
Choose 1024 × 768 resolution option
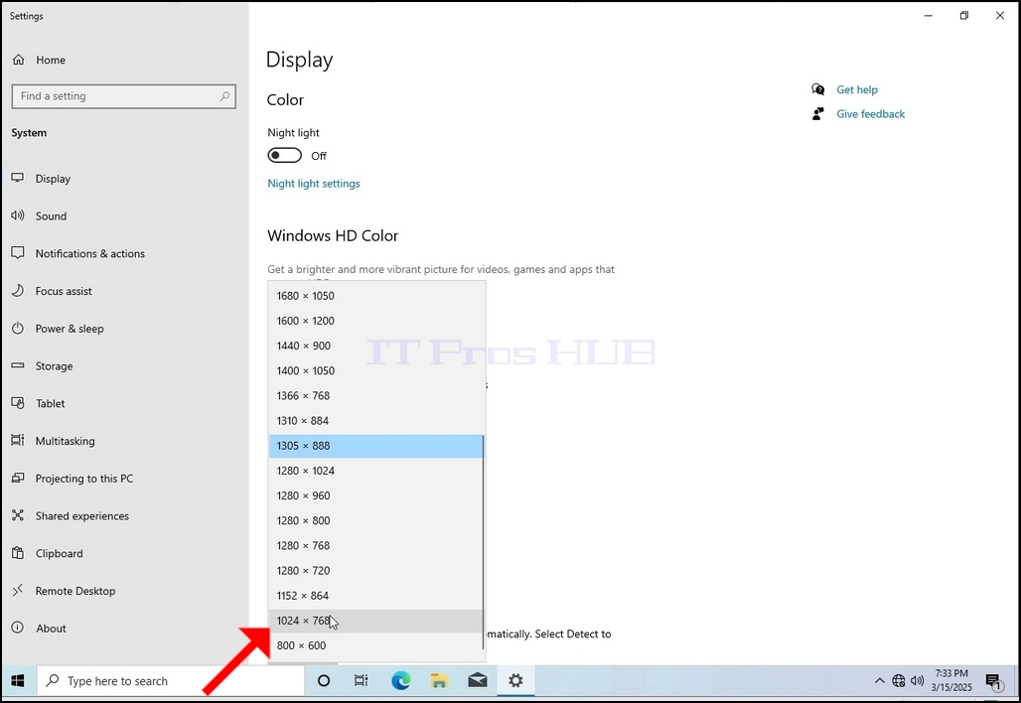pyautogui.click(x=376, y=621)
